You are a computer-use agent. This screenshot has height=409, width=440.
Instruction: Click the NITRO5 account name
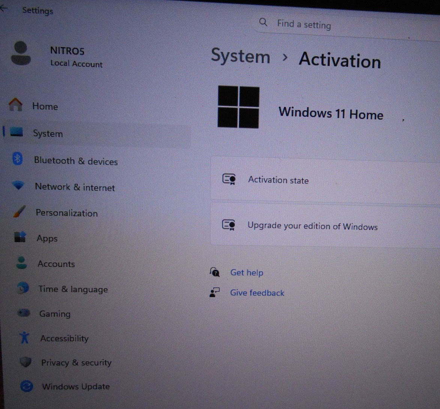coord(68,51)
